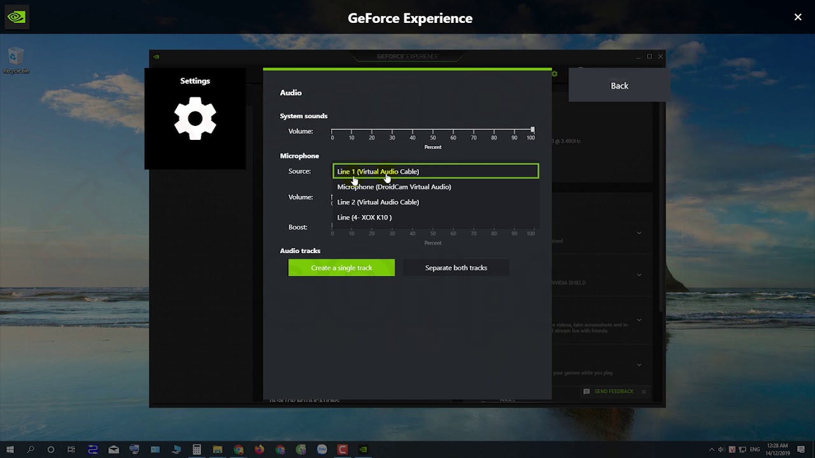Click the network icon in system tray

742,450
